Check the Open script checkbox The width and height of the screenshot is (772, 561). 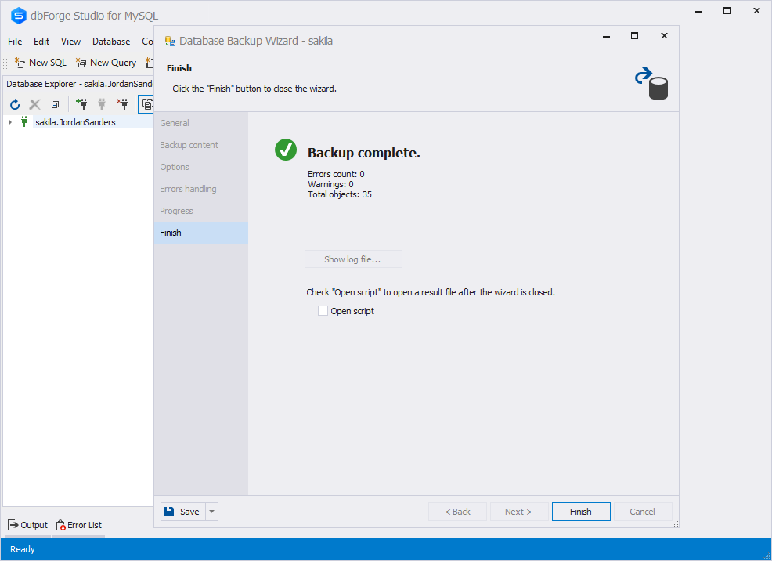pyautogui.click(x=323, y=311)
